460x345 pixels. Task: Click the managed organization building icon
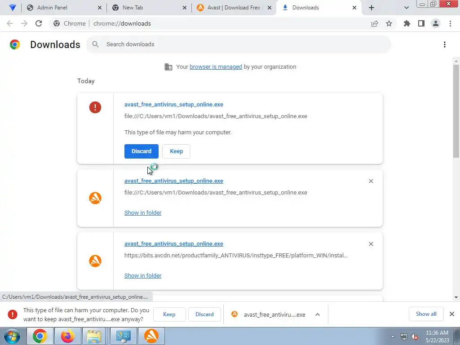(168, 67)
